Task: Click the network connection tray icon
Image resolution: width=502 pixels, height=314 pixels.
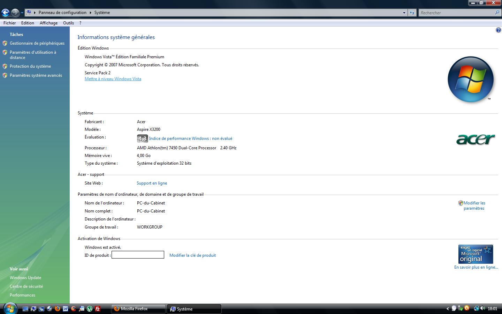Action: pos(476,308)
